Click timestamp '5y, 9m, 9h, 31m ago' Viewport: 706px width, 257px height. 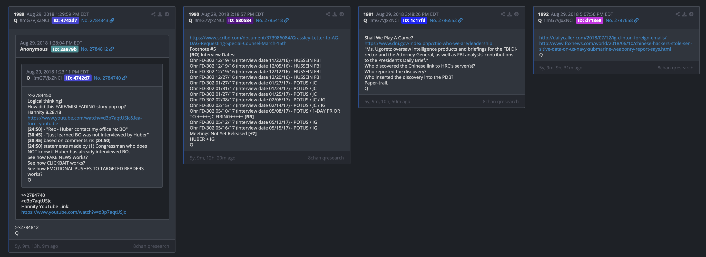pos(561,68)
